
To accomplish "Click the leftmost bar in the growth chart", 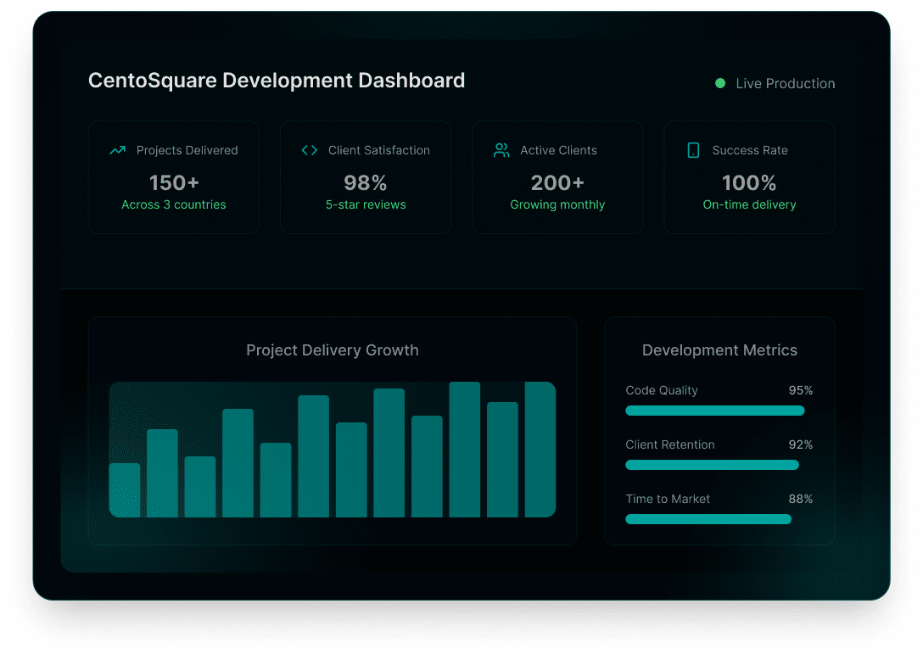I will (x=125, y=490).
